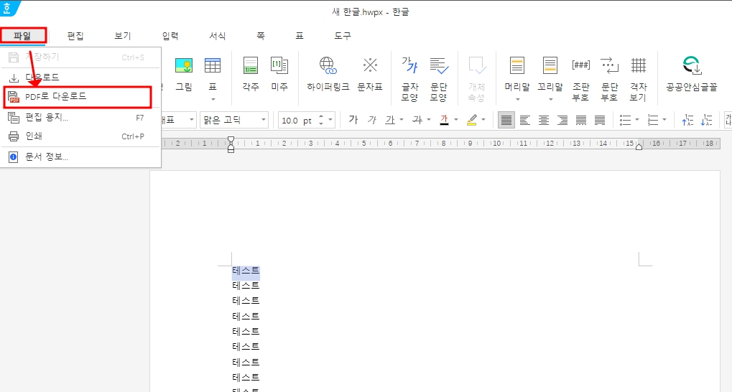Apply divided alignment, last align icon
This screenshot has width=732, height=392.
click(x=599, y=120)
